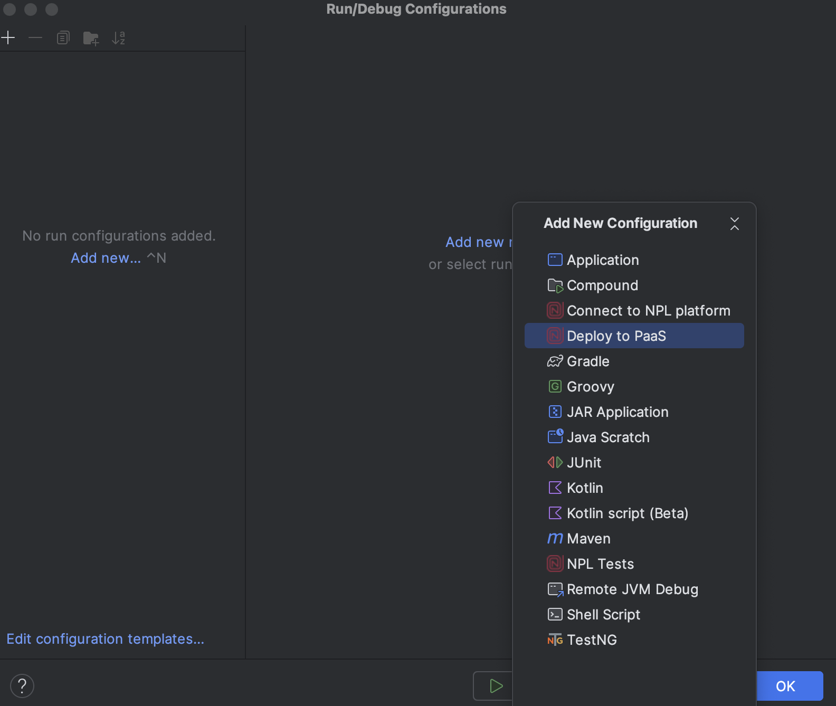Click the minus remove configuration icon
The image size is (836, 706).
tap(35, 38)
